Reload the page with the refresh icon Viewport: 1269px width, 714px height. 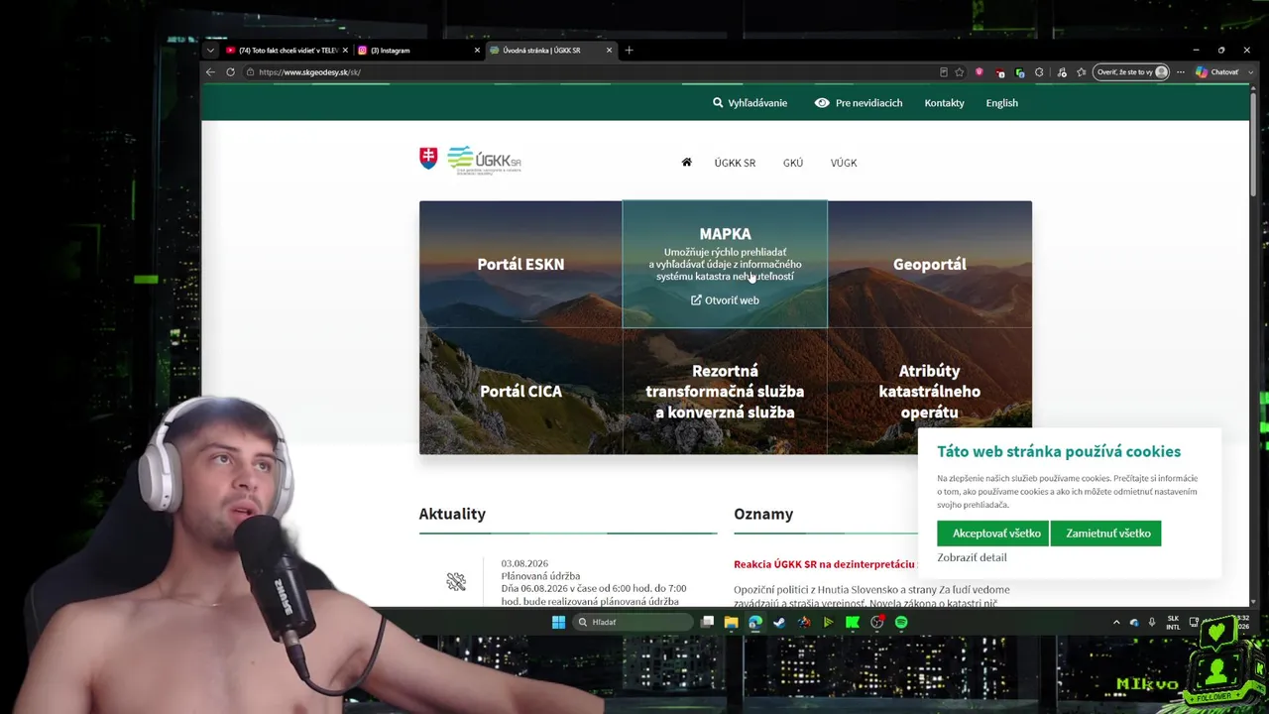(x=230, y=71)
